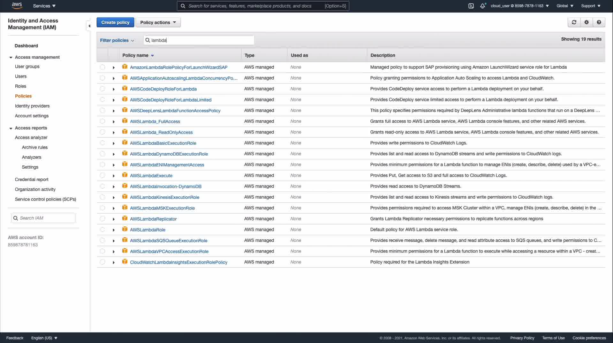Click the policy icon for AWSLambdaKinesisExecutionRole

click(x=125, y=197)
